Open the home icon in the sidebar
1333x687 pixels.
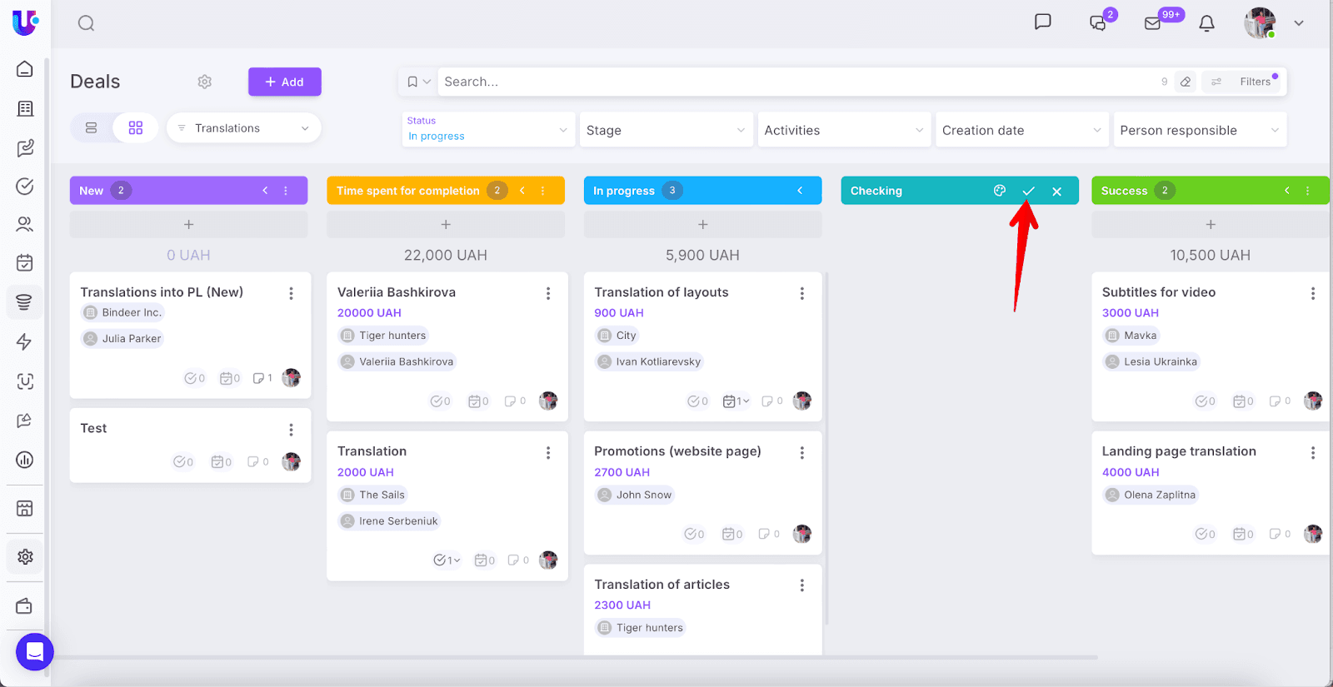[x=25, y=69]
